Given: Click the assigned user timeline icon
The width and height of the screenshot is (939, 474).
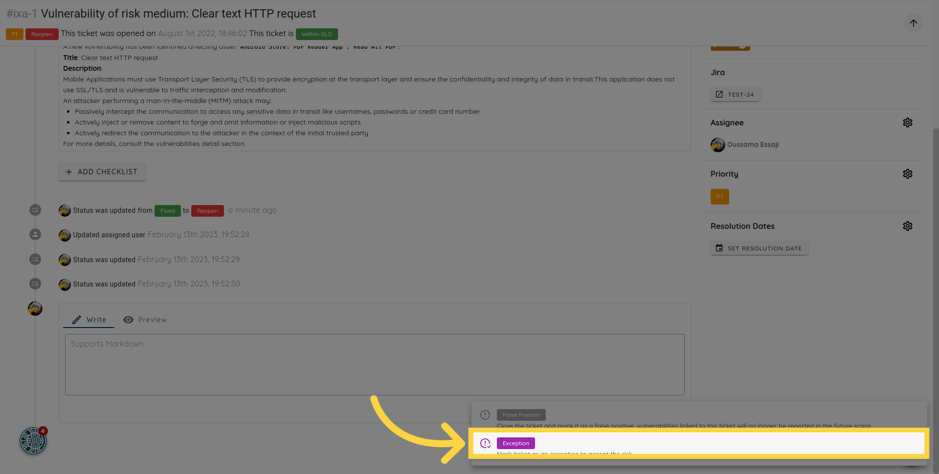Looking at the screenshot, I should pyautogui.click(x=35, y=235).
